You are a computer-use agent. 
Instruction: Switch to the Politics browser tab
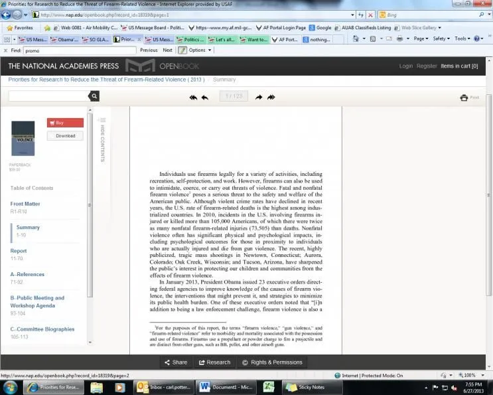pos(192,39)
